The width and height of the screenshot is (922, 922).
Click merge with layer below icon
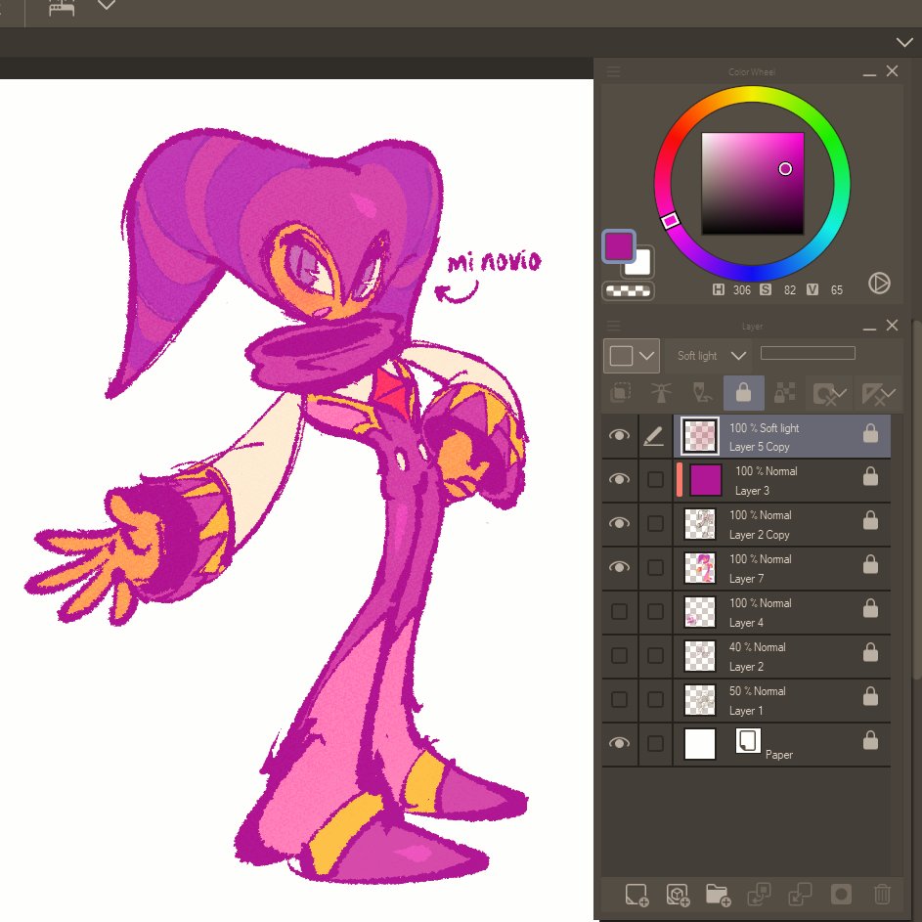(x=800, y=895)
